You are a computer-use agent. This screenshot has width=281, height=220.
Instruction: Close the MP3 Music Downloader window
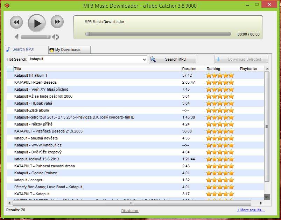(269, 5)
